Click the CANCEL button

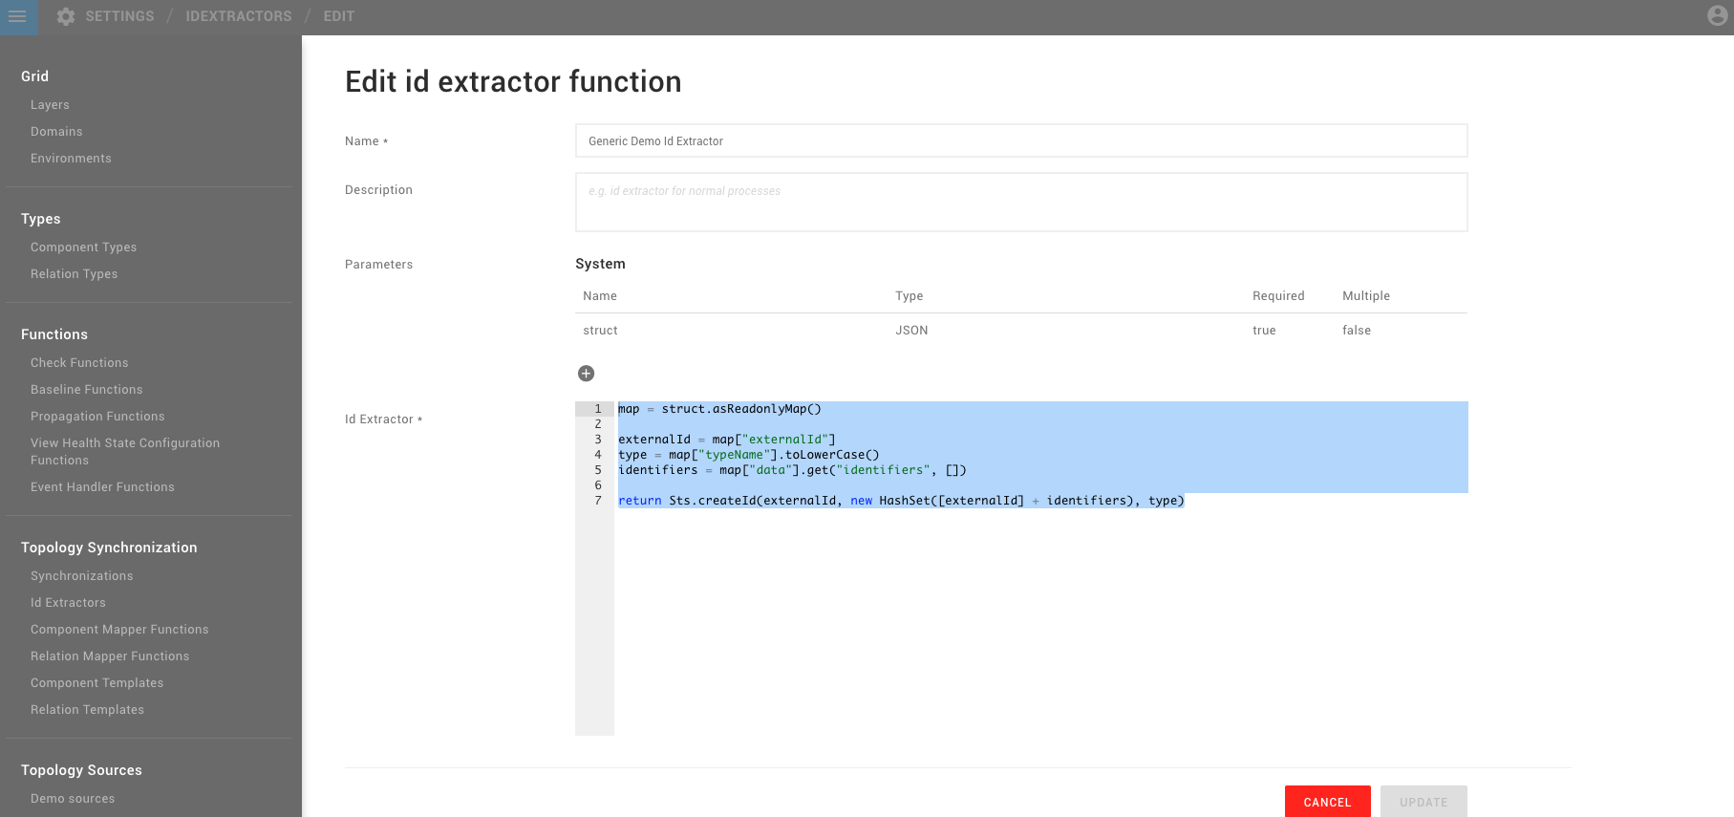click(1328, 802)
